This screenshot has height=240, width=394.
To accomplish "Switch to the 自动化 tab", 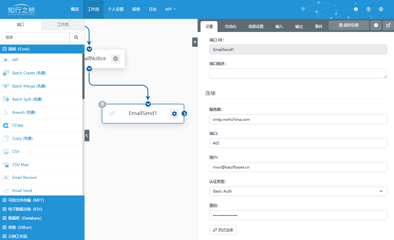I will pyautogui.click(x=231, y=27).
